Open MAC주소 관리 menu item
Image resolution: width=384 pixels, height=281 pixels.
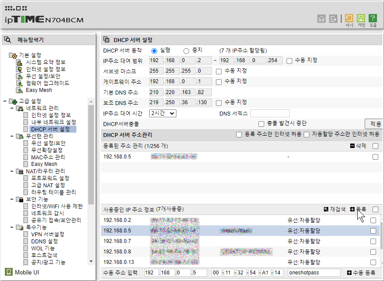48,157
